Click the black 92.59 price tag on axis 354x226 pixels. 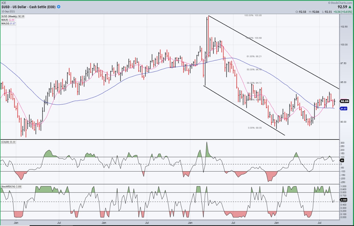tap(344, 101)
